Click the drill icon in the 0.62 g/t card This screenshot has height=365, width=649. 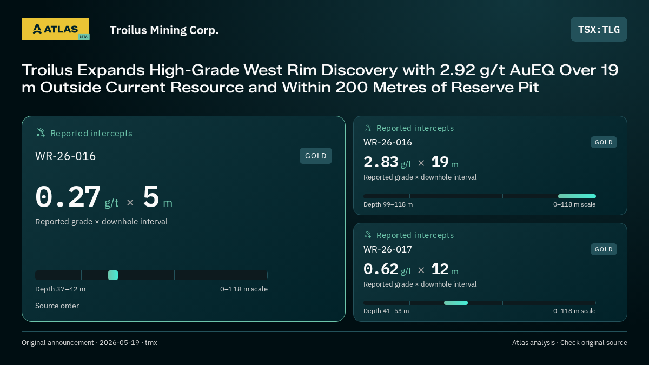click(x=368, y=235)
